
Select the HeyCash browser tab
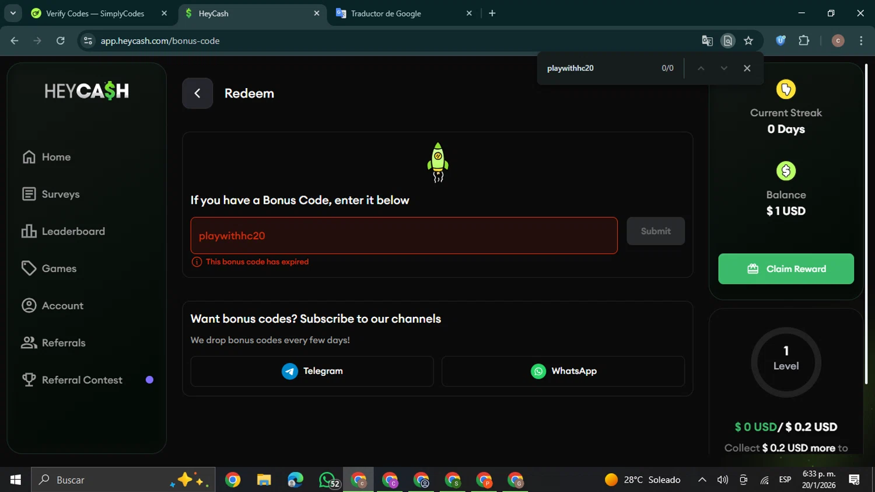pos(251,13)
